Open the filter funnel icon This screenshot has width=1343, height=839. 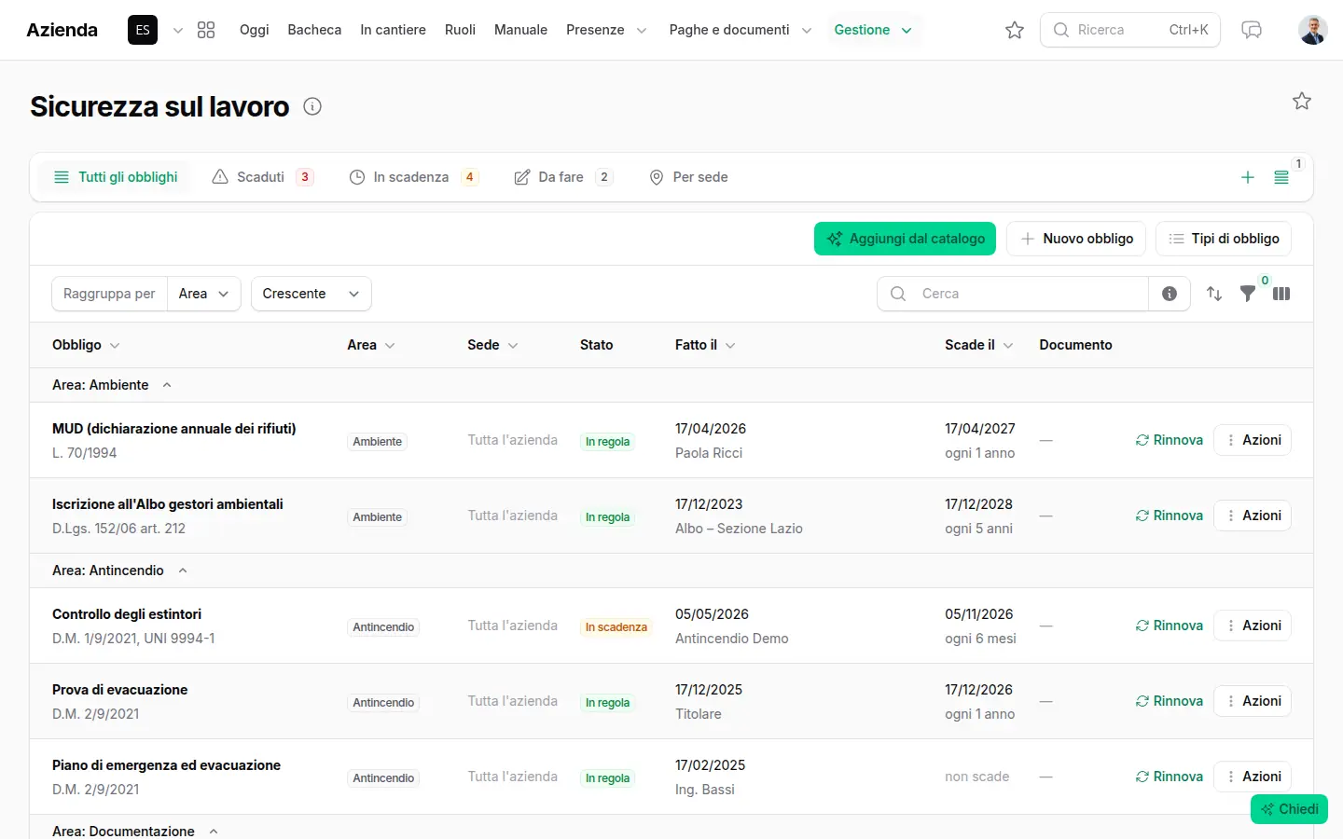tap(1248, 294)
